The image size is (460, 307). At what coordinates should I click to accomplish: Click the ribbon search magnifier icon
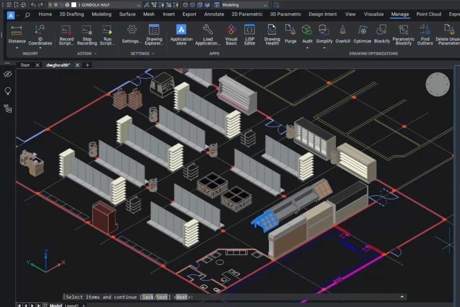[27, 15]
